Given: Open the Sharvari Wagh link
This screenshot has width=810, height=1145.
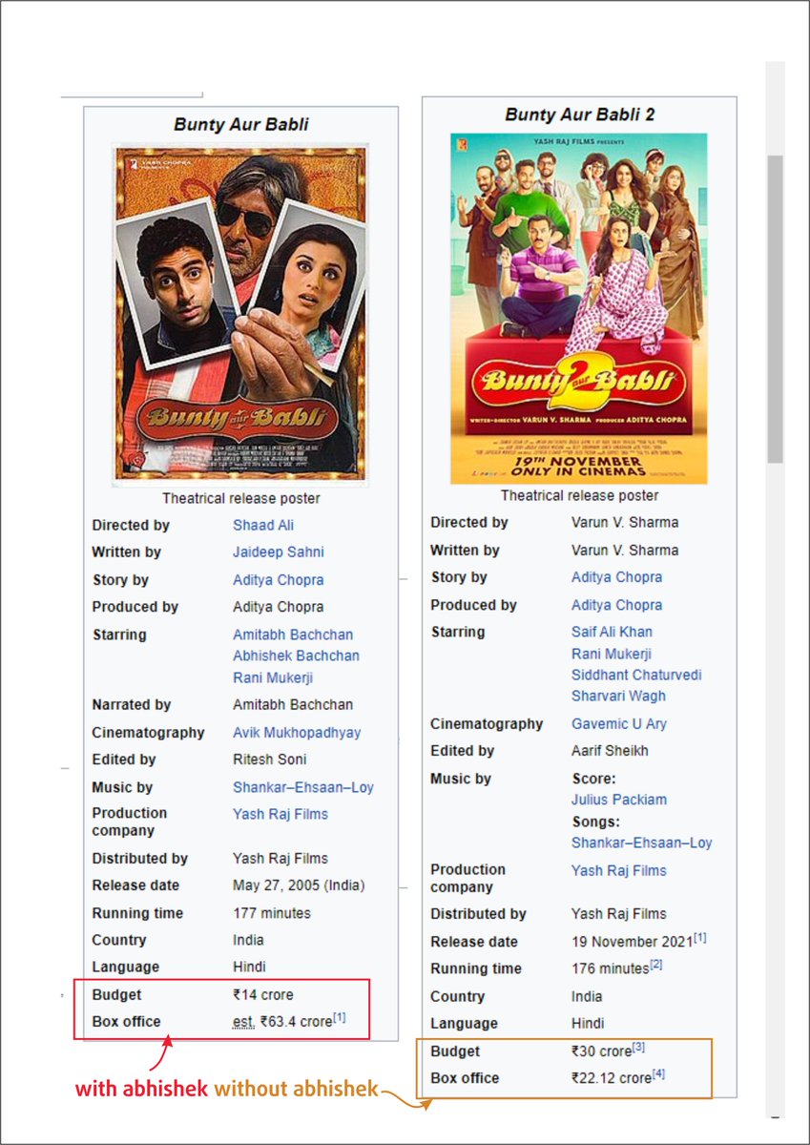Looking at the screenshot, I should point(619,696).
